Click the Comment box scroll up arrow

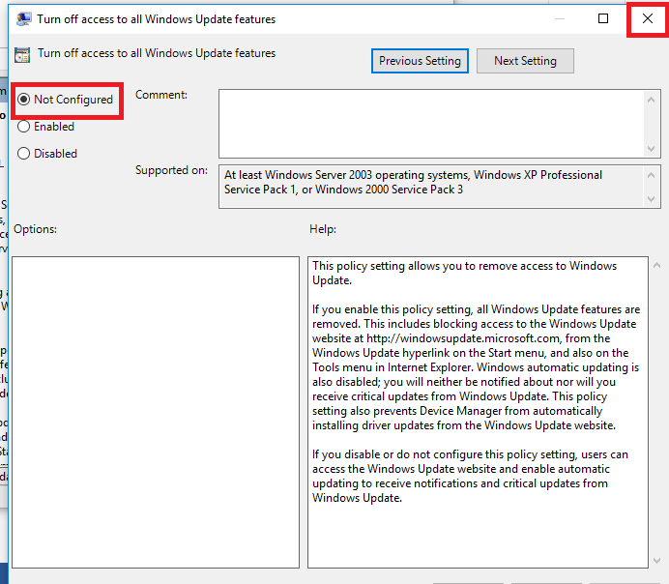click(651, 98)
